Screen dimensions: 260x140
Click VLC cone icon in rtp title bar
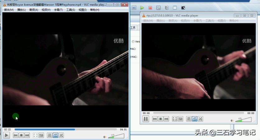[x=144, y=16]
